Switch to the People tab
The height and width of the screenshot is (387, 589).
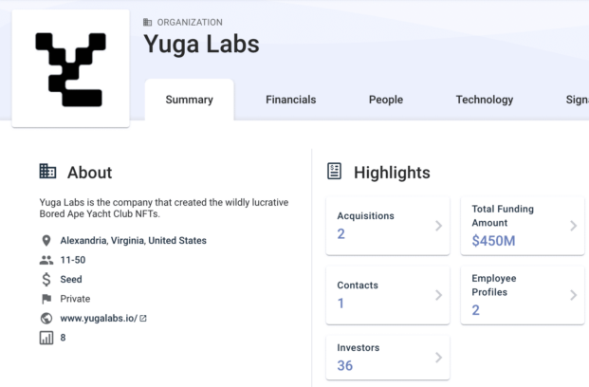[x=386, y=100]
